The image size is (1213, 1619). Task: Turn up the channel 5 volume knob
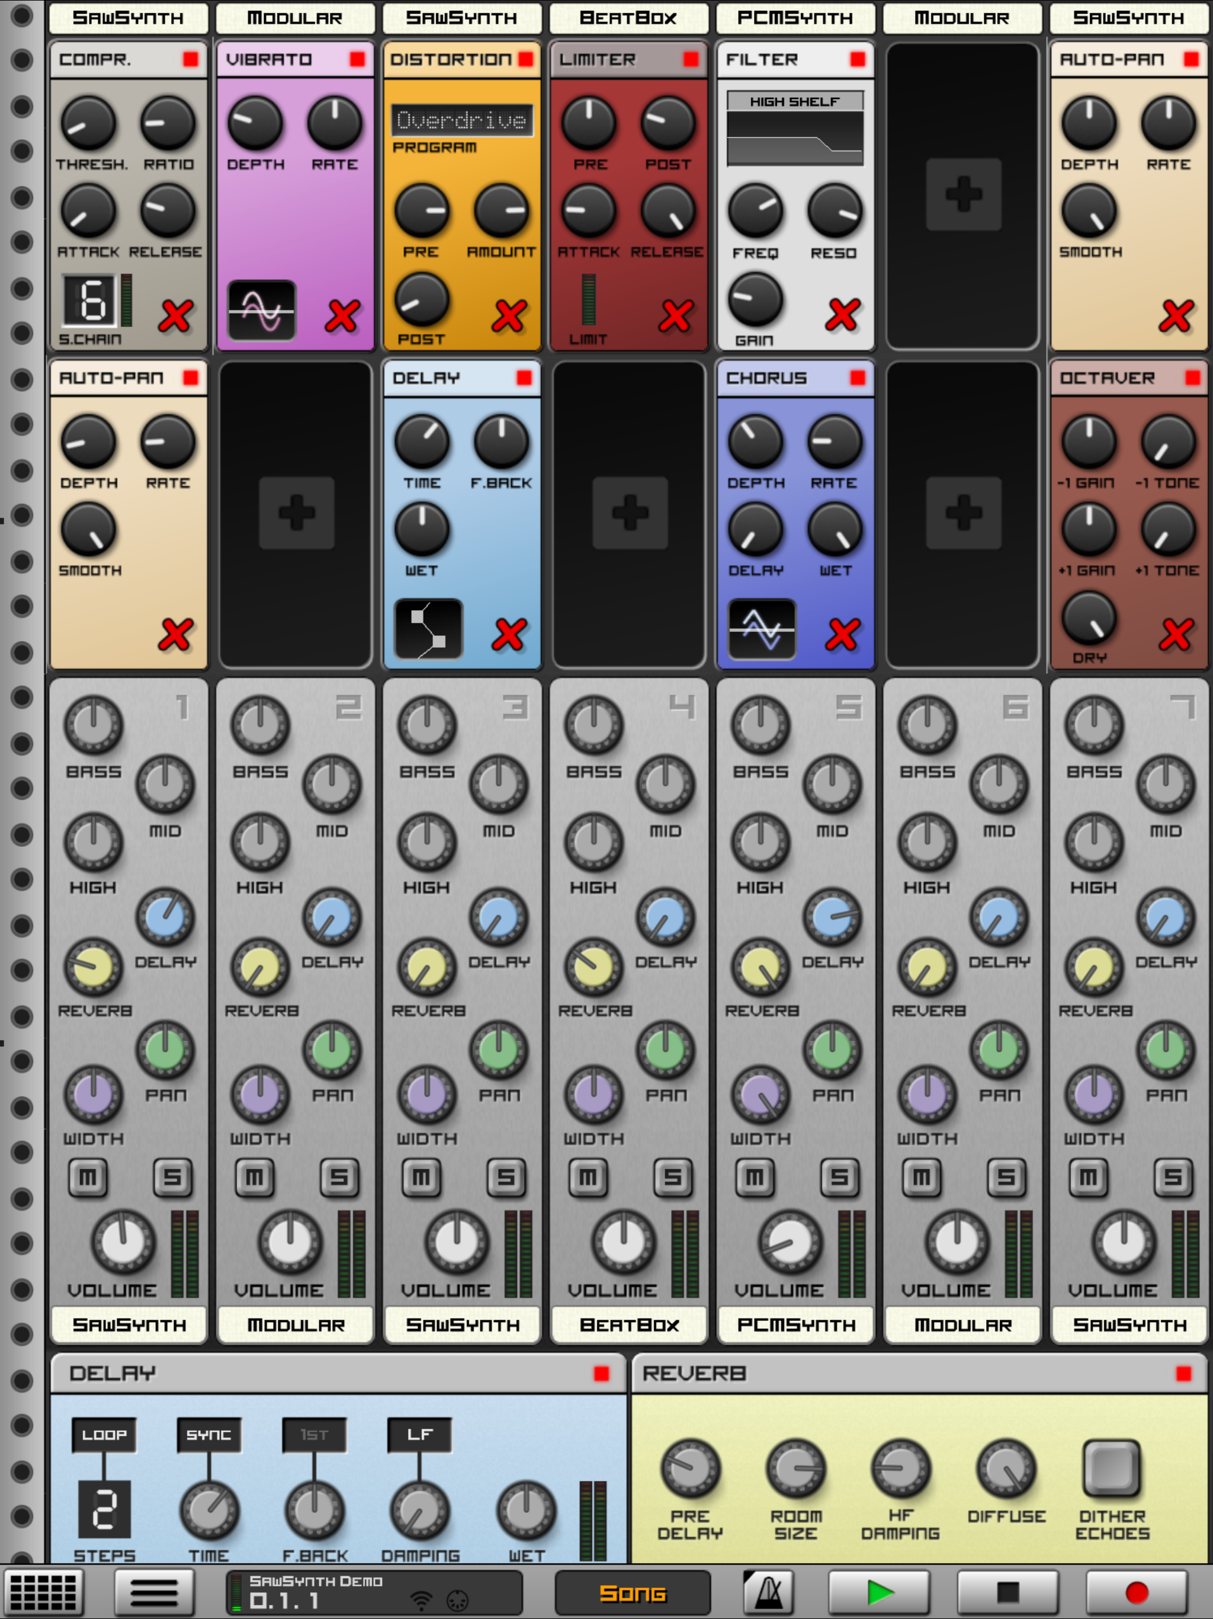(x=789, y=1244)
